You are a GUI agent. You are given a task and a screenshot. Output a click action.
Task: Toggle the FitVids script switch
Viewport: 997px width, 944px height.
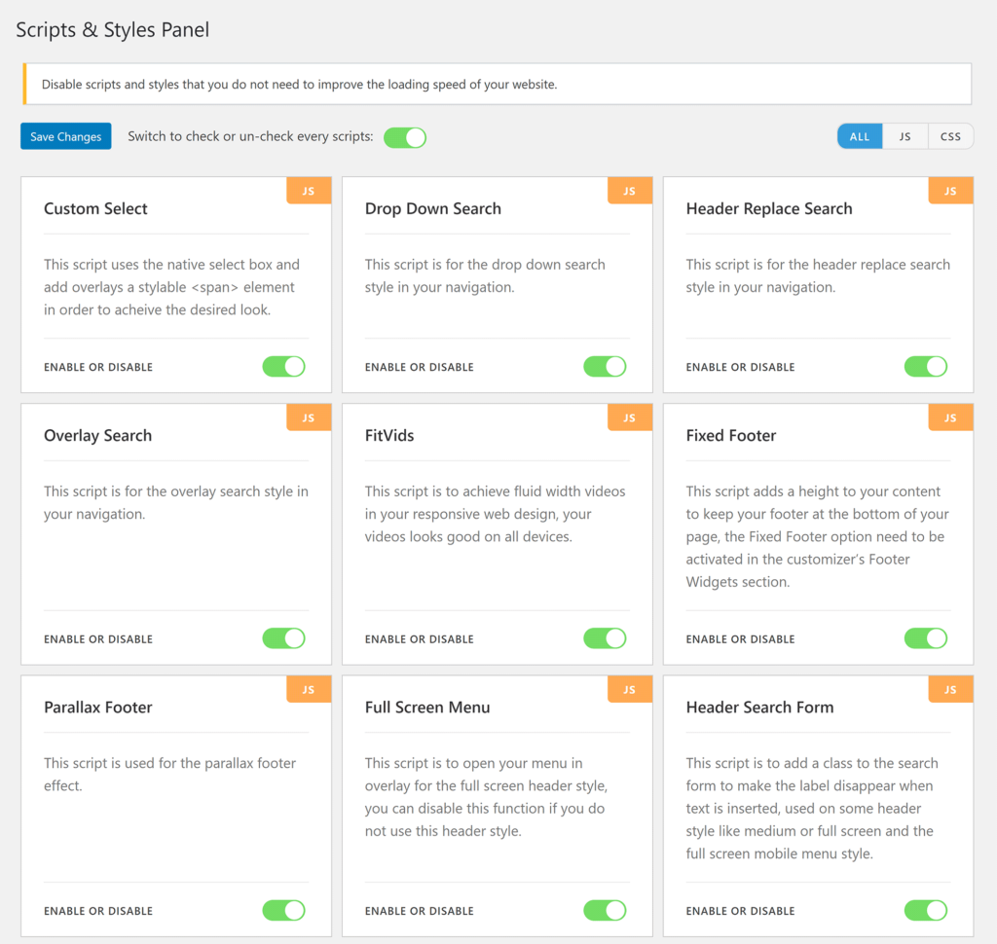coord(606,638)
